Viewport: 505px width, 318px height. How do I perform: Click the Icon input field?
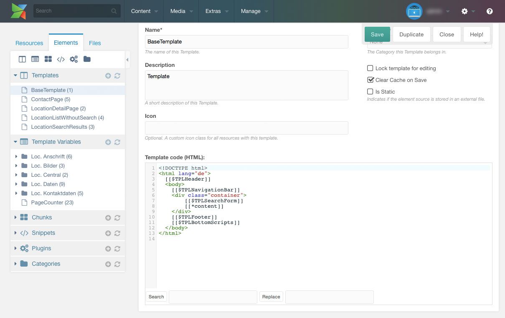coord(246,128)
